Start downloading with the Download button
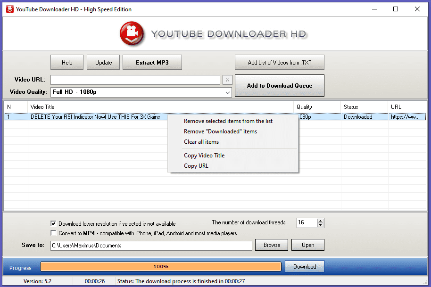 (x=305, y=266)
